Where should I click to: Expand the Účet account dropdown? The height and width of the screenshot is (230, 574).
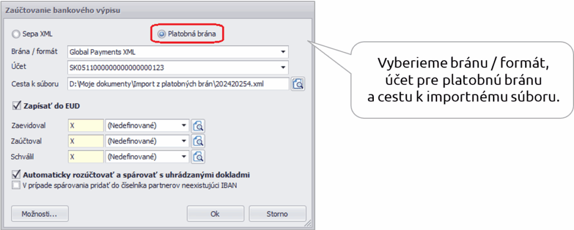(x=284, y=68)
